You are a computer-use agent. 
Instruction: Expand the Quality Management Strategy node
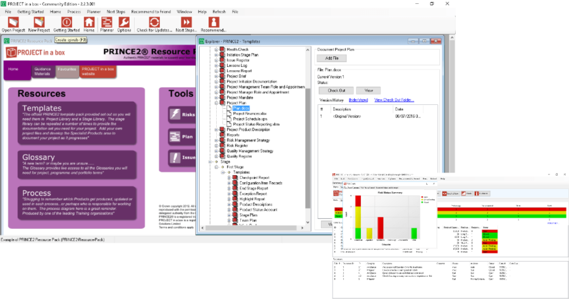pos(216,151)
